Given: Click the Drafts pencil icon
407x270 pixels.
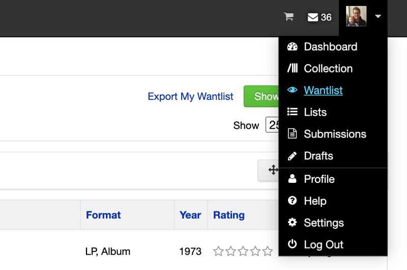Looking at the screenshot, I should click(292, 156).
